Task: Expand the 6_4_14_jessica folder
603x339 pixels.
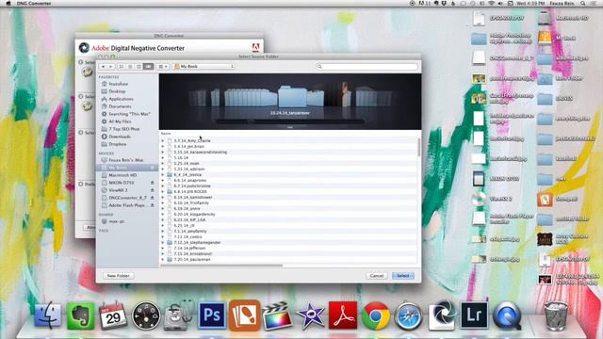Action: (162, 174)
